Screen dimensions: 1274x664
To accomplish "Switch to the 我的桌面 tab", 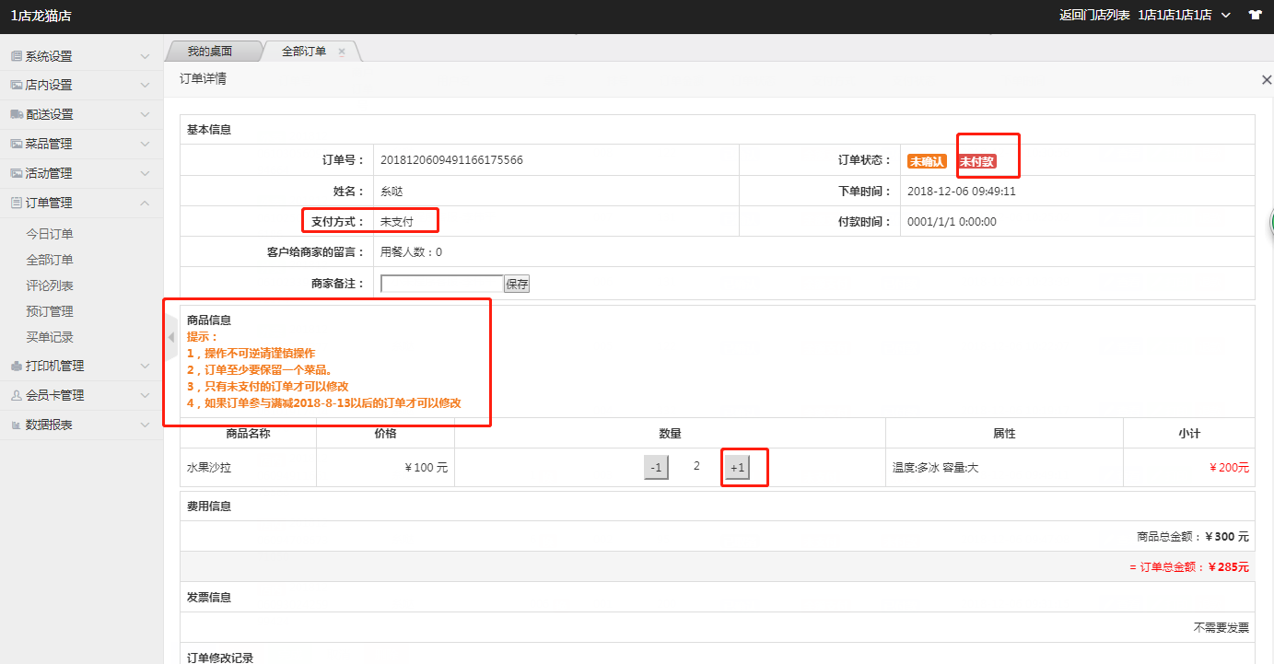I will (x=210, y=52).
